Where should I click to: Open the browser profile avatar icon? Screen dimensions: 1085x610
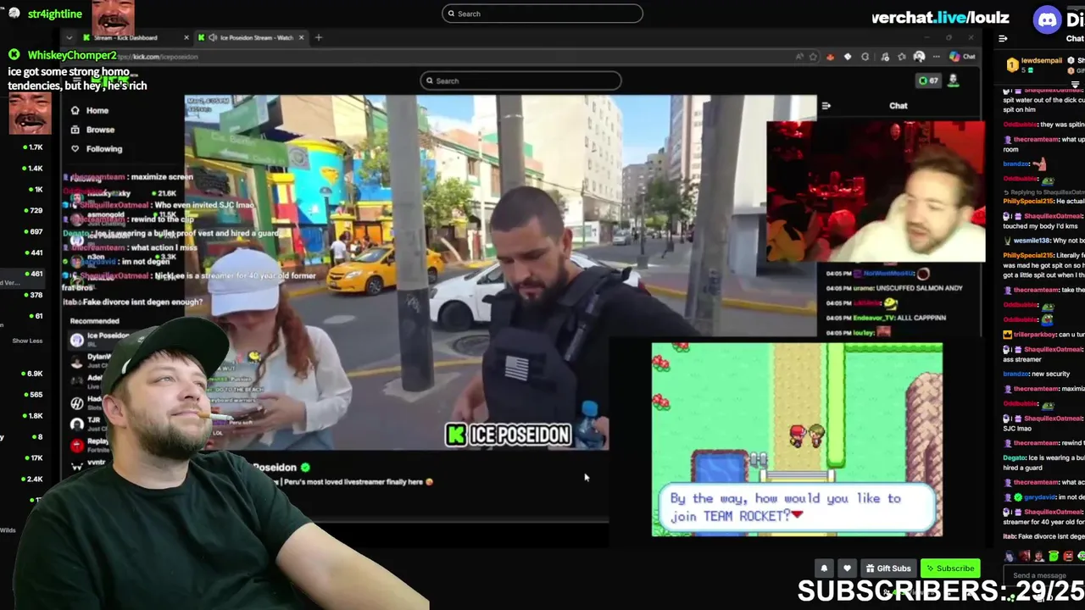919,57
